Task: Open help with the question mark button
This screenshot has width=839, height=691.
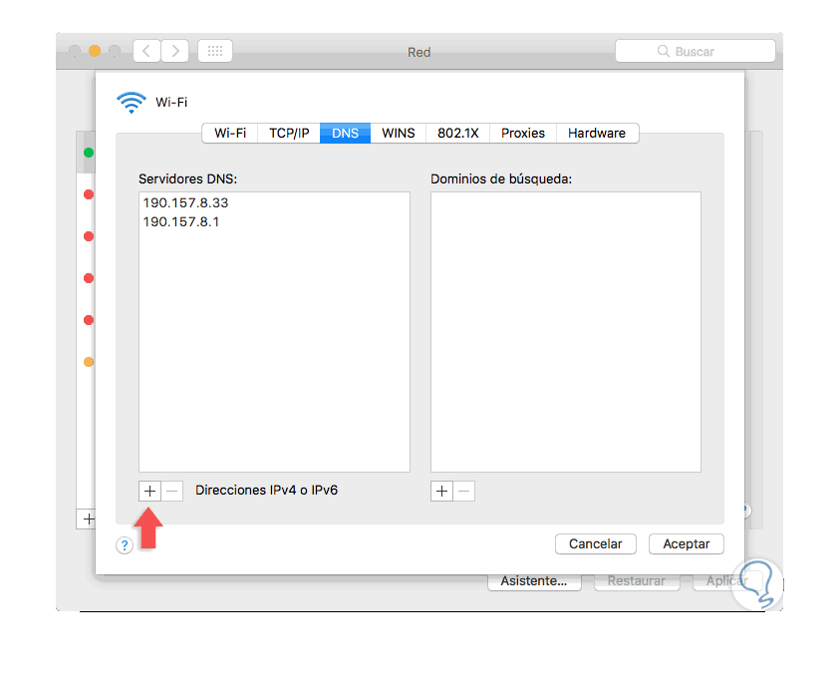Action: [125, 545]
